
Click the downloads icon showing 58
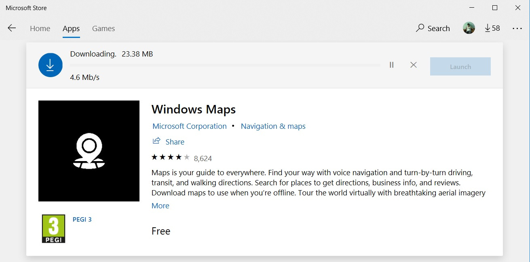[492, 28]
